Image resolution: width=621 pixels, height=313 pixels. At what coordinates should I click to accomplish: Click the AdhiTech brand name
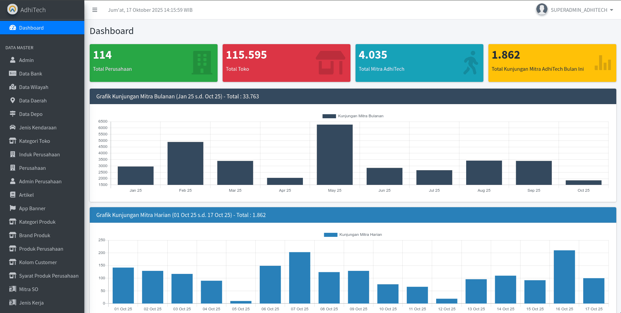point(33,10)
